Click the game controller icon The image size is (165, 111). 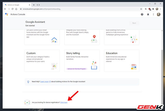point(134,39)
